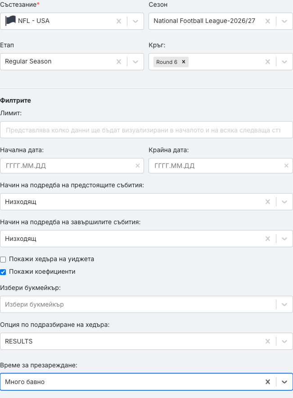
Task: Clear upcoming events sort order value
Action: point(268,202)
